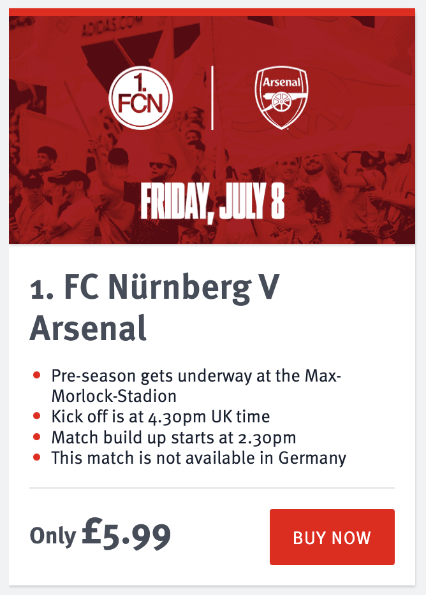Click the adidas.com text in banner background
The width and height of the screenshot is (426, 595).
coord(112,26)
